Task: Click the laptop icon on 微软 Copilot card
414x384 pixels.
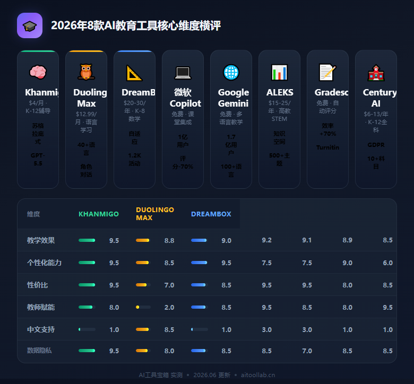Action: tap(183, 72)
